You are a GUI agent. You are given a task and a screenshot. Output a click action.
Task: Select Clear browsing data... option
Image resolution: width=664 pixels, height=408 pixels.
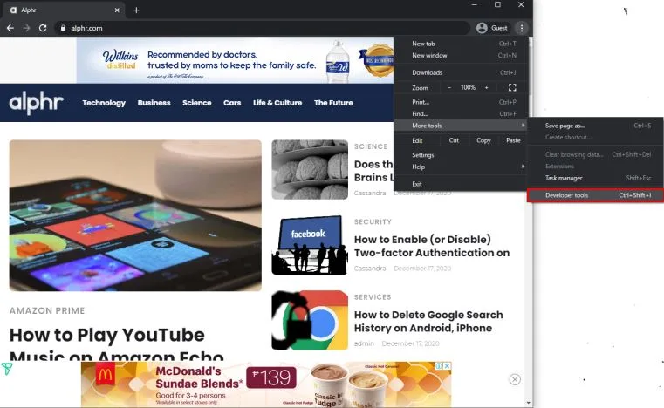click(x=595, y=155)
